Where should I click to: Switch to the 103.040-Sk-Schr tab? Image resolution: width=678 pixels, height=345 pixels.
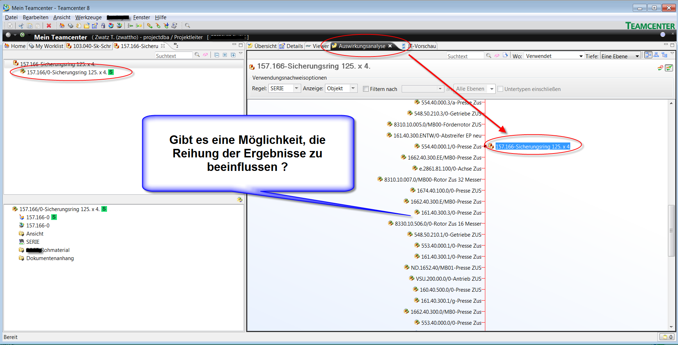(x=89, y=46)
